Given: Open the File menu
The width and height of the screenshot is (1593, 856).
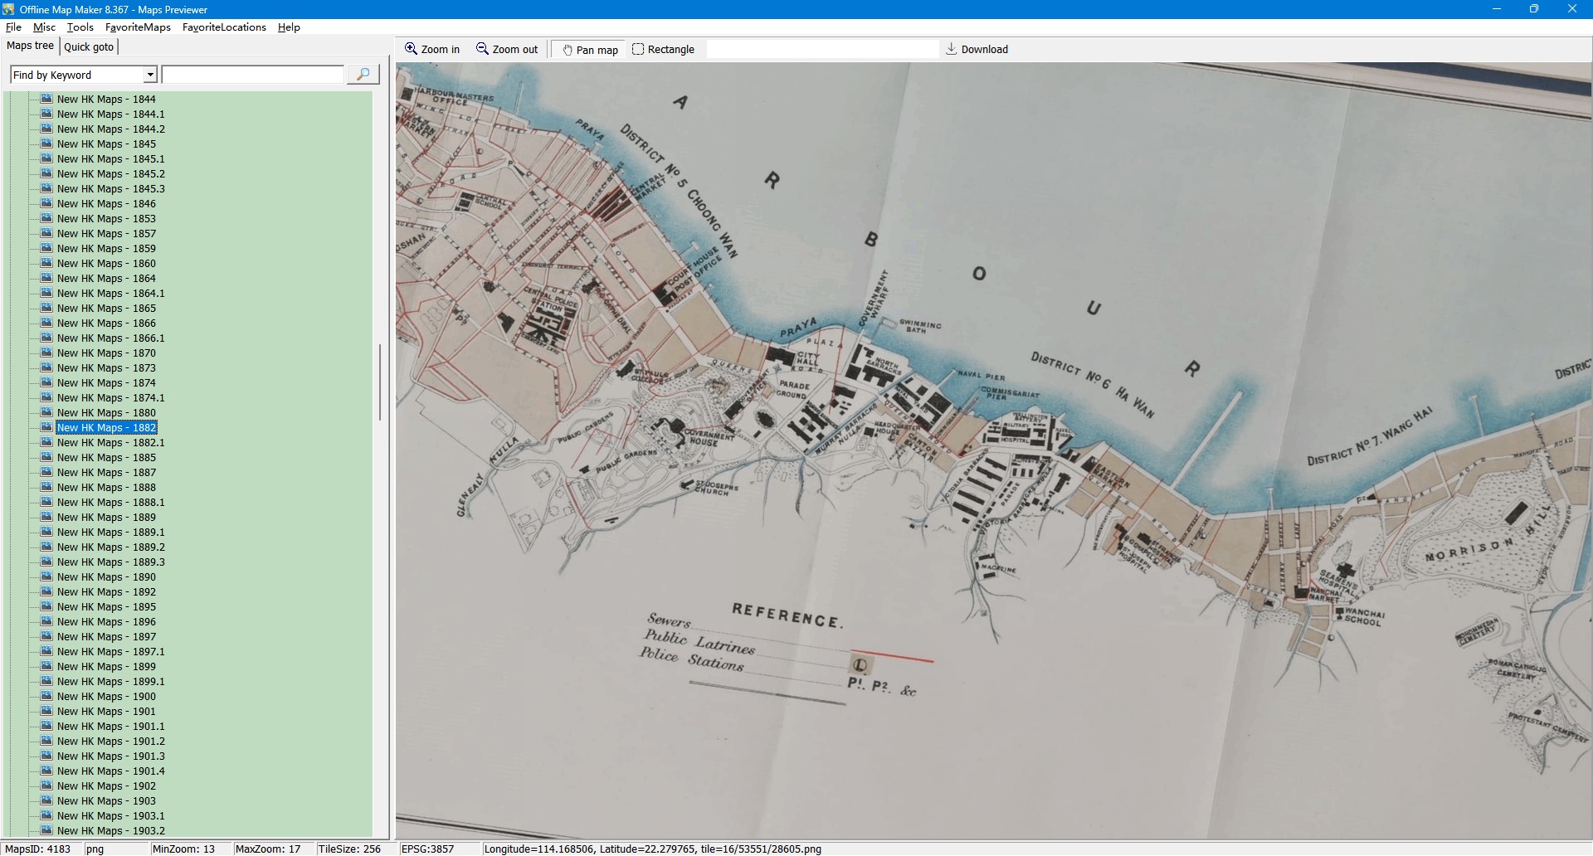Looking at the screenshot, I should coord(13,27).
